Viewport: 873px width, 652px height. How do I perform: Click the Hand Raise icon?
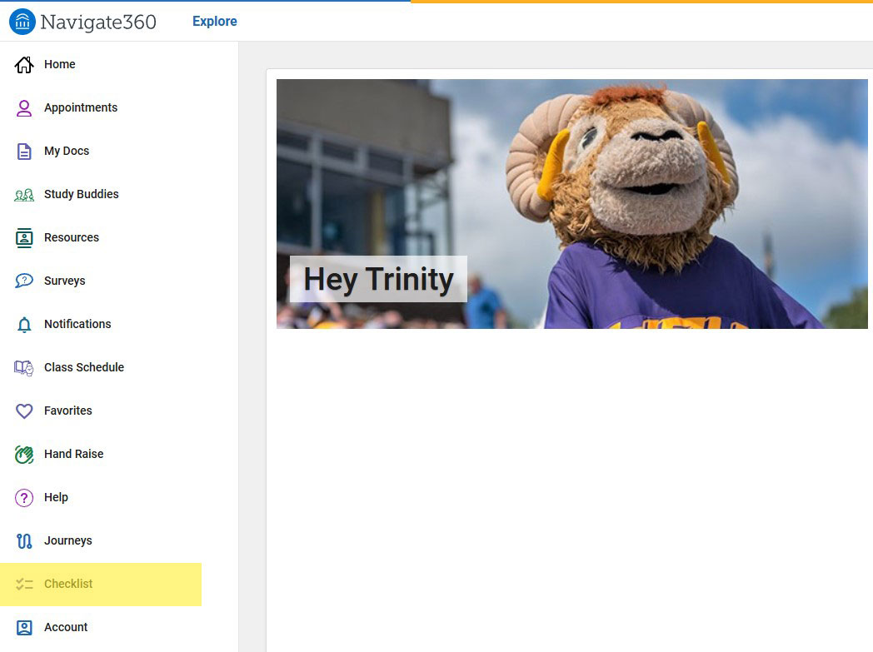24,455
